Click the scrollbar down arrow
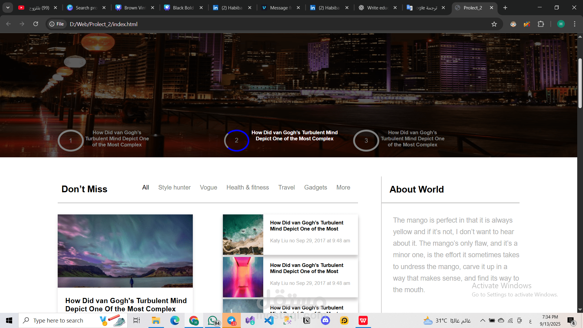 tap(580, 310)
